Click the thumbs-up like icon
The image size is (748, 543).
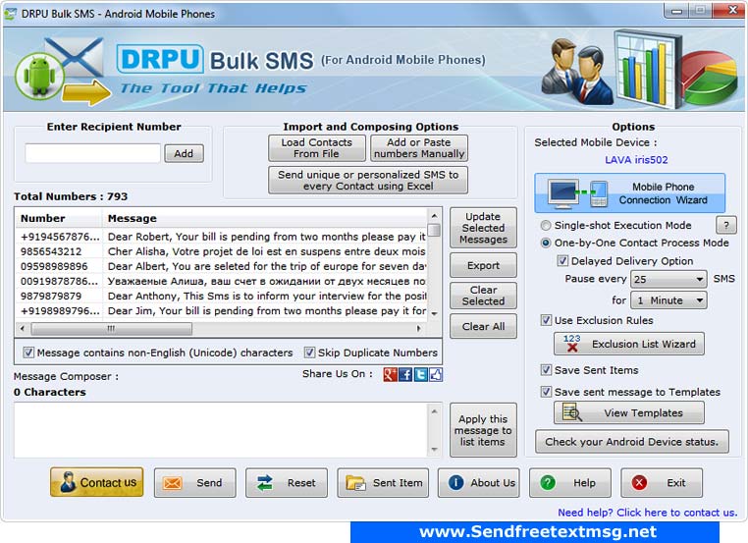pyautogui.click(x=436, y=374)
